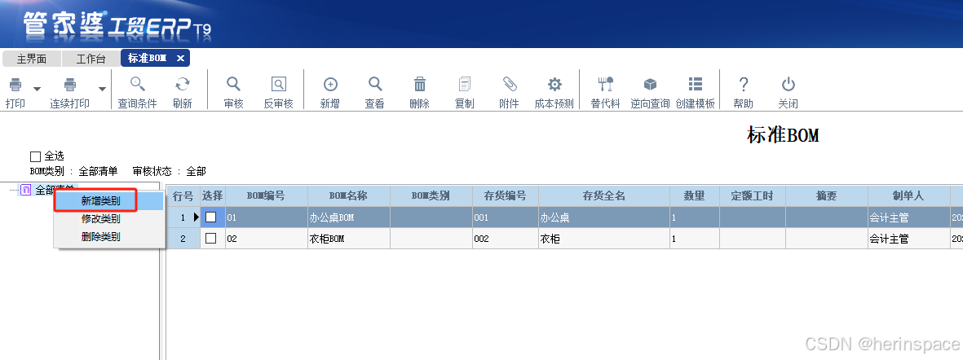Close the 标准BOM tab with X
This screenshot has height=360, width=963.
(x=180, y=59)
